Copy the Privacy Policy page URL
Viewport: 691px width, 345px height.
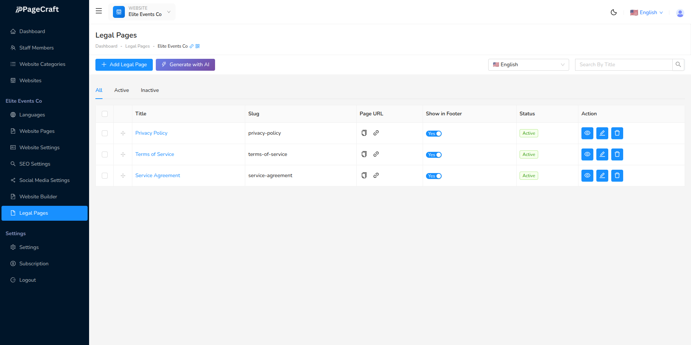click(x=364, y=133)
